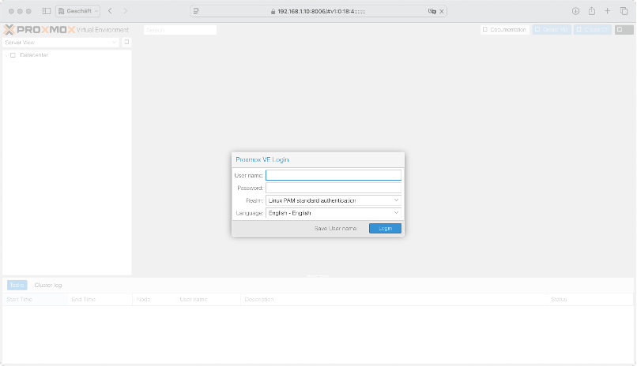Viewport: 637px width, 366px height.
Task: Expand the Server View selector
Action: point(61,43)
